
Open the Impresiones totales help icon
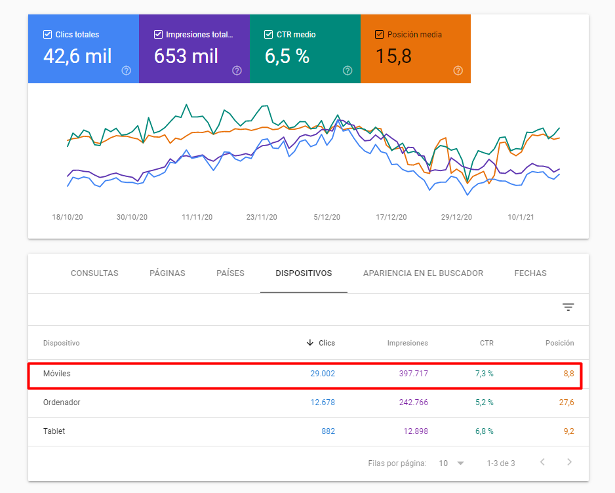(x=237, y=71)
